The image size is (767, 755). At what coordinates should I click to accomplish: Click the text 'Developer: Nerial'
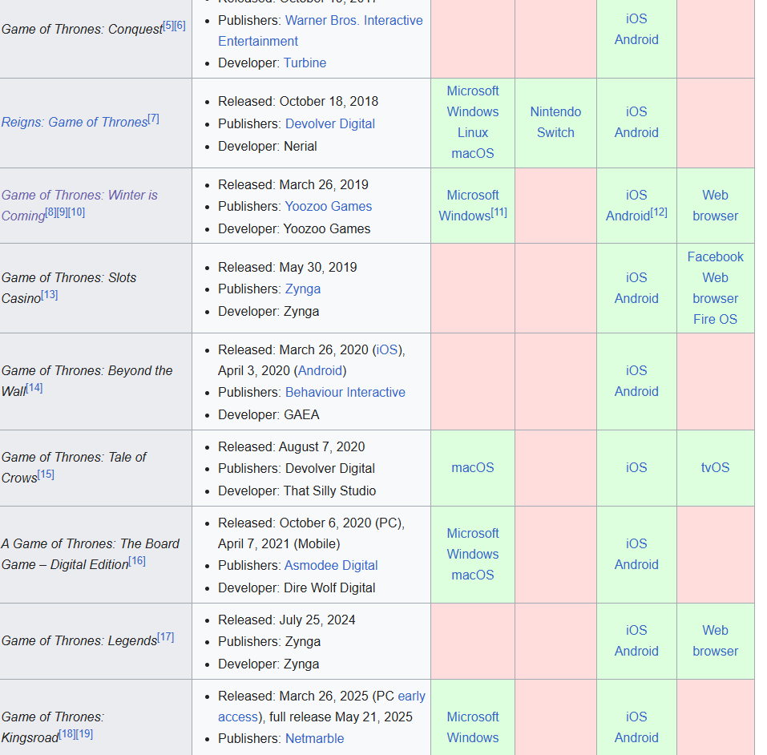click(x=268, y=147)
